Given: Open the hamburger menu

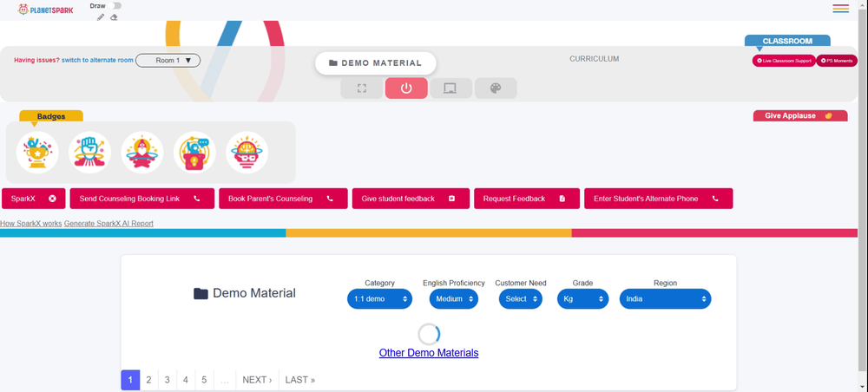Looking at the screenshot, I should coord(840,9).
